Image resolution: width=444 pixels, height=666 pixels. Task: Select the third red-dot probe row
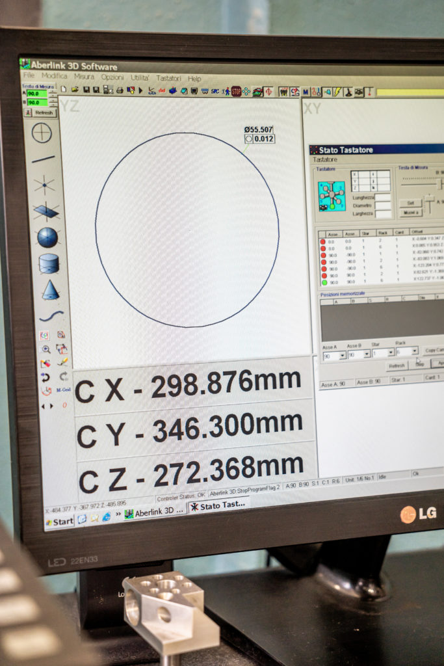[381, 255]
